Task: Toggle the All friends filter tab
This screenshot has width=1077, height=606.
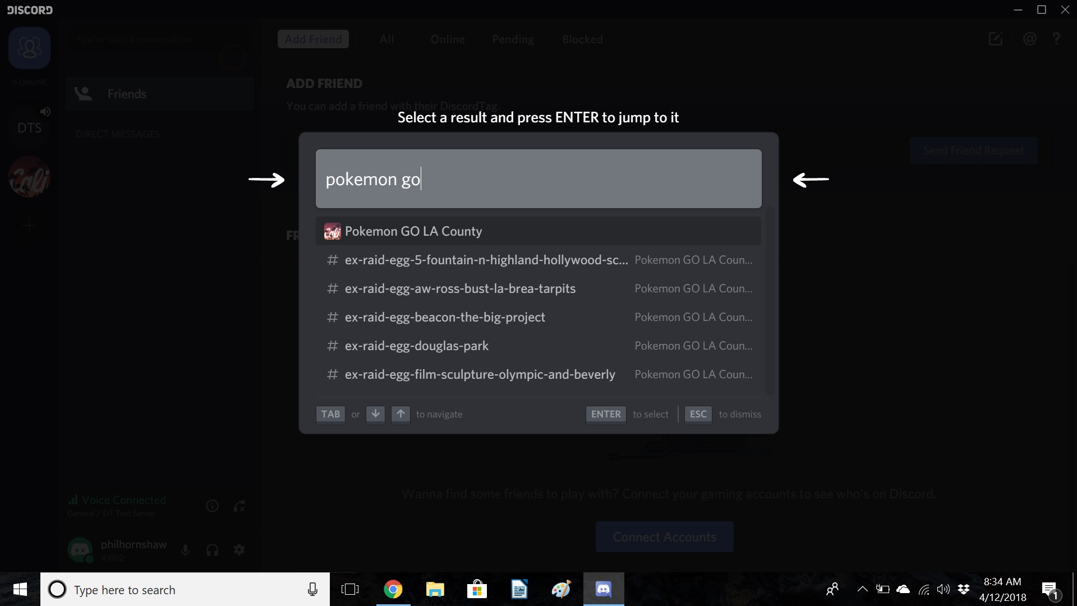Action: click(x=386, y=39)
